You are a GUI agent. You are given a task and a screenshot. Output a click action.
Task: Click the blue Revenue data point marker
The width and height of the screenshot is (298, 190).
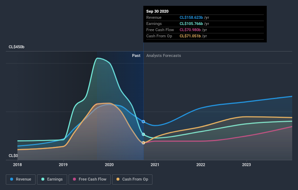[x=143, y=121]
